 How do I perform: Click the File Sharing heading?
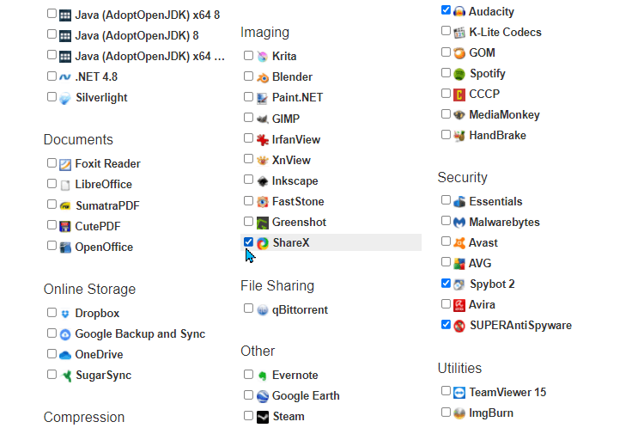[x=277, y=285]
